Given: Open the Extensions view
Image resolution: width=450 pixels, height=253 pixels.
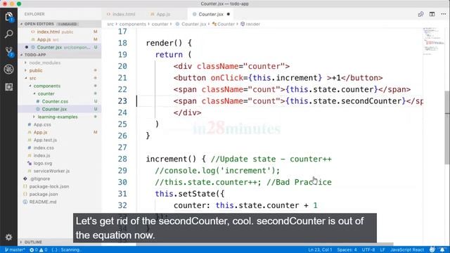Looking at the screenshot, I should [8, 87].
